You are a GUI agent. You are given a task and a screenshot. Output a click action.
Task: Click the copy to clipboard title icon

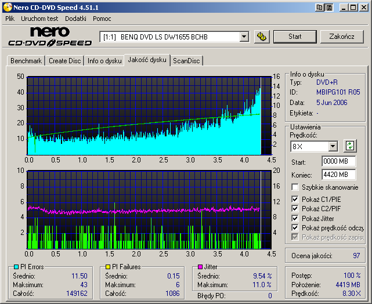[320, 8]
